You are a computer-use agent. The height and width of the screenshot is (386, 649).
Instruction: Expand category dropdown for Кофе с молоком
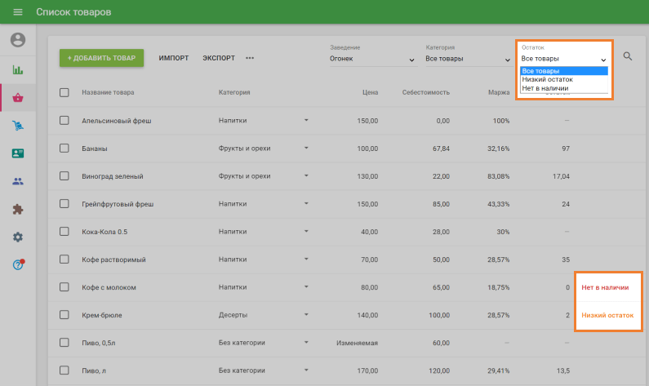(306, 286)
